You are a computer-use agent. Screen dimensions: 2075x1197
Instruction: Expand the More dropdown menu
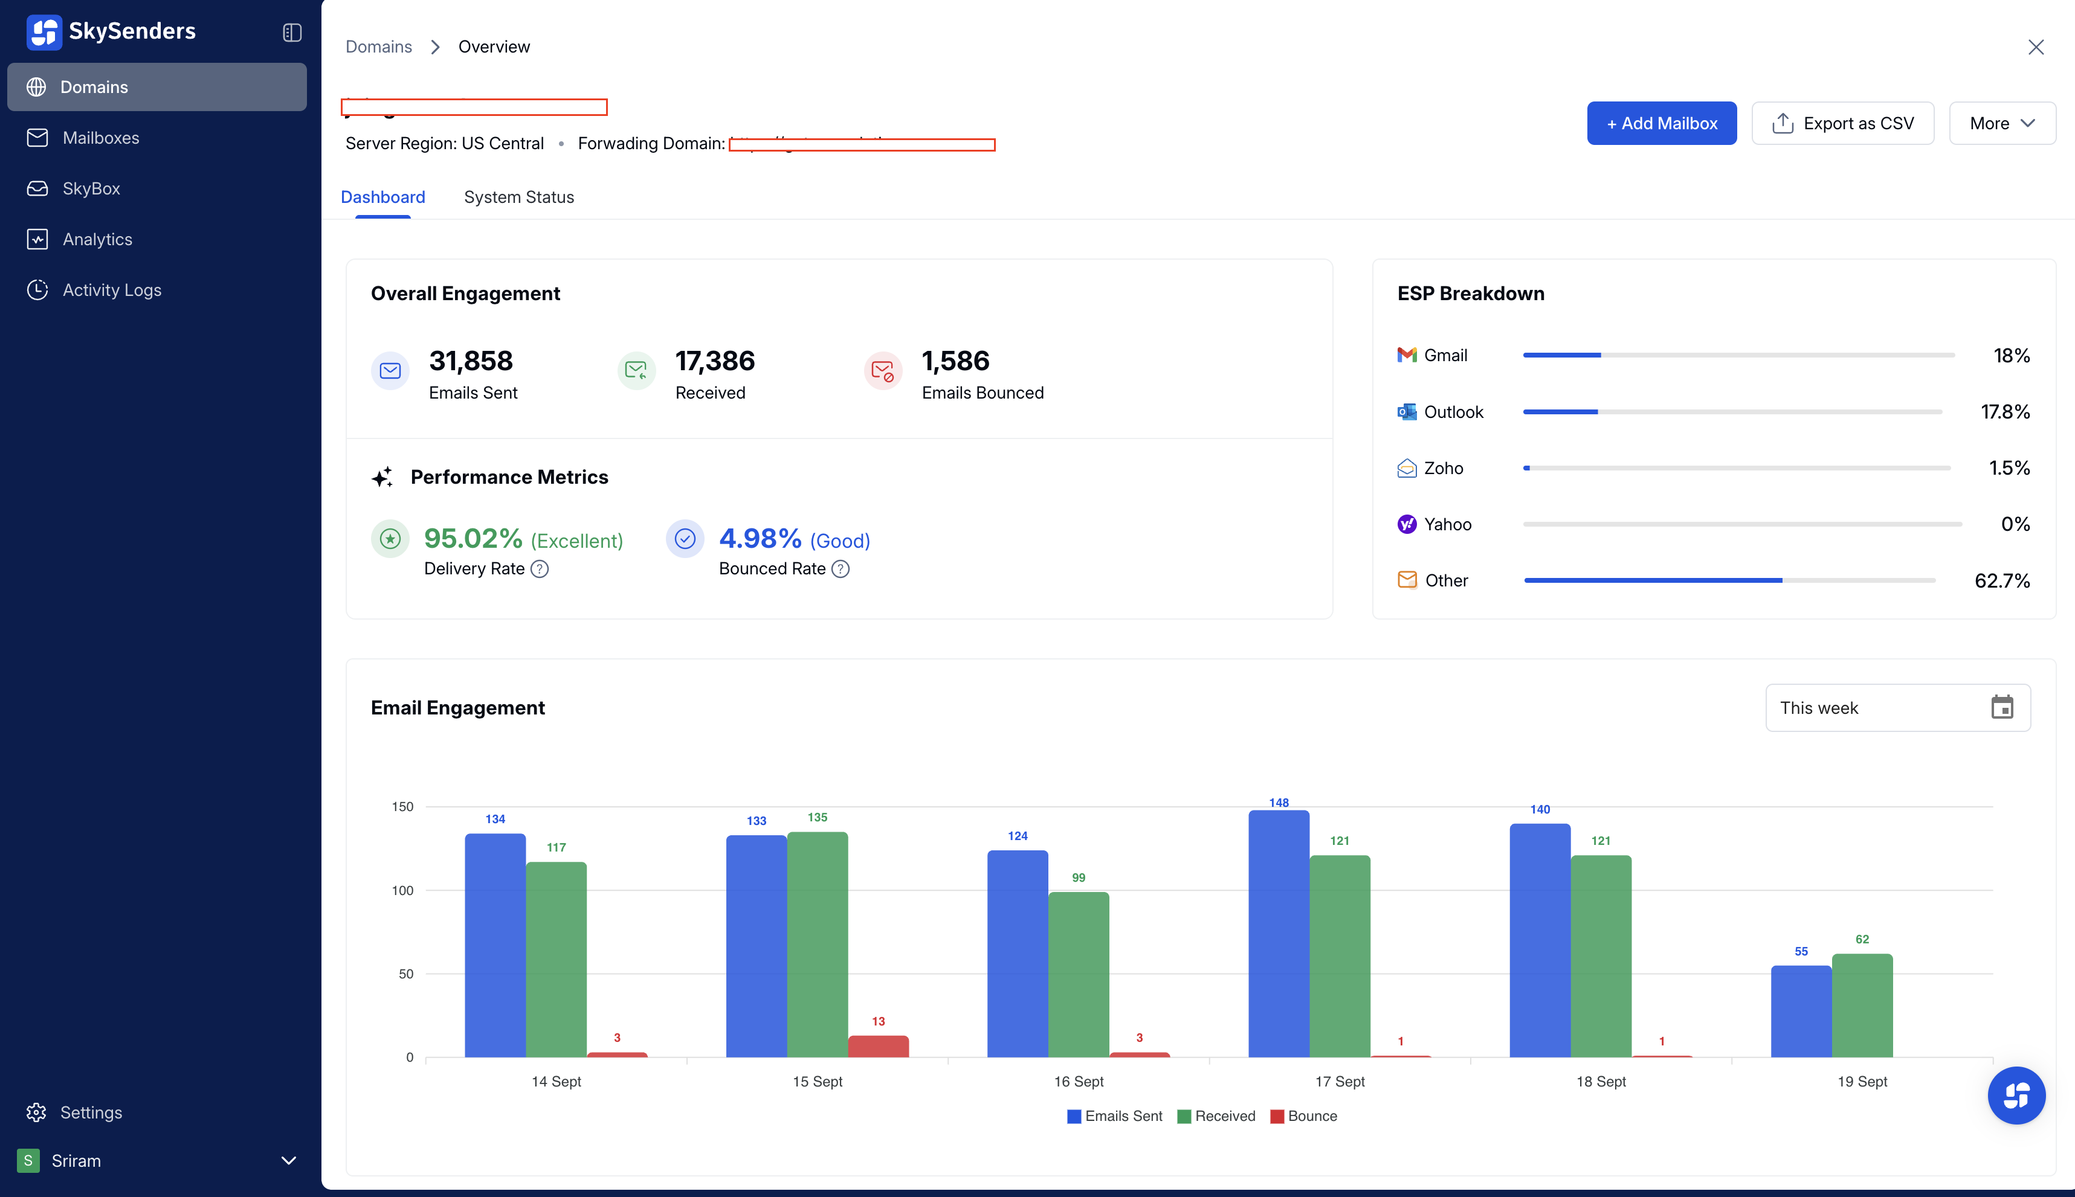click(x=2002, y=123)
